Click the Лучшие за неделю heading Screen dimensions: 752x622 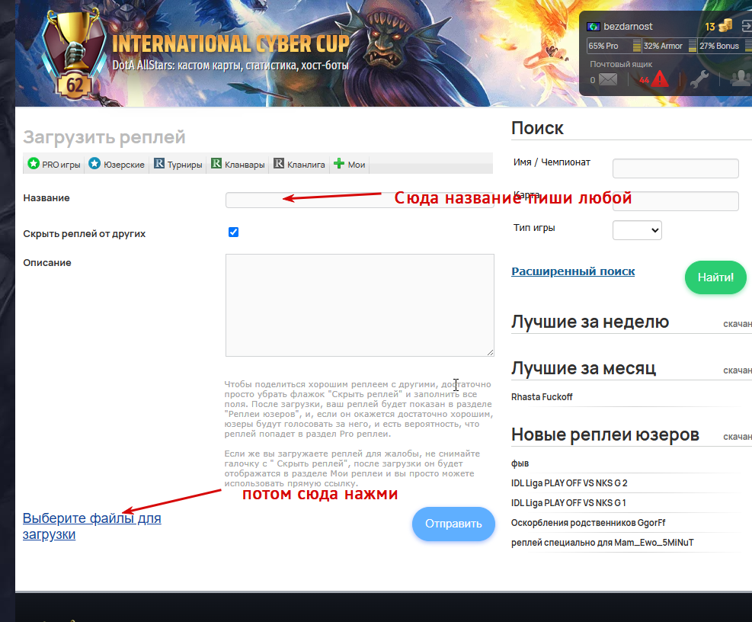[590, 322]
